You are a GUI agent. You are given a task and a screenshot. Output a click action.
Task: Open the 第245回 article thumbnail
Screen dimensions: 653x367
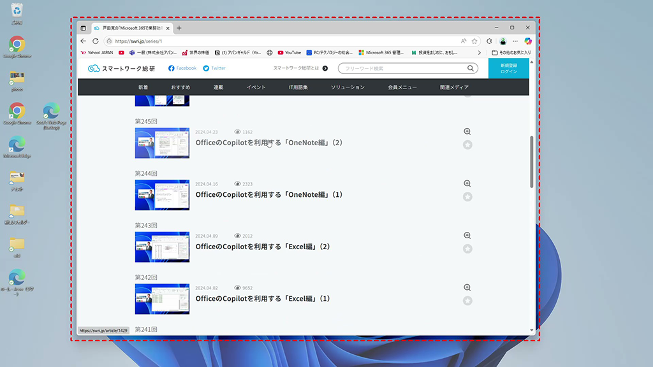(162, 143)
